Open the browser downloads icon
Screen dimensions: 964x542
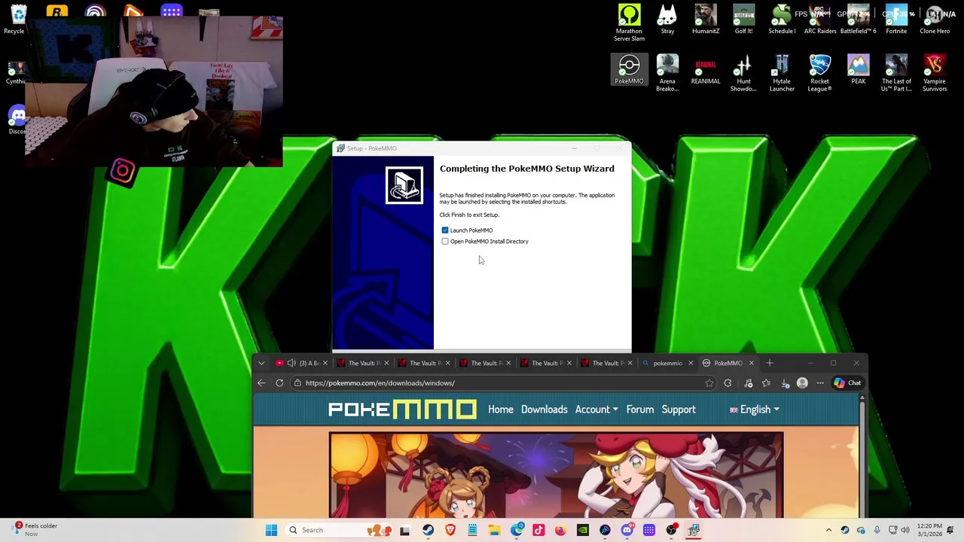click(x=785, y=383)
